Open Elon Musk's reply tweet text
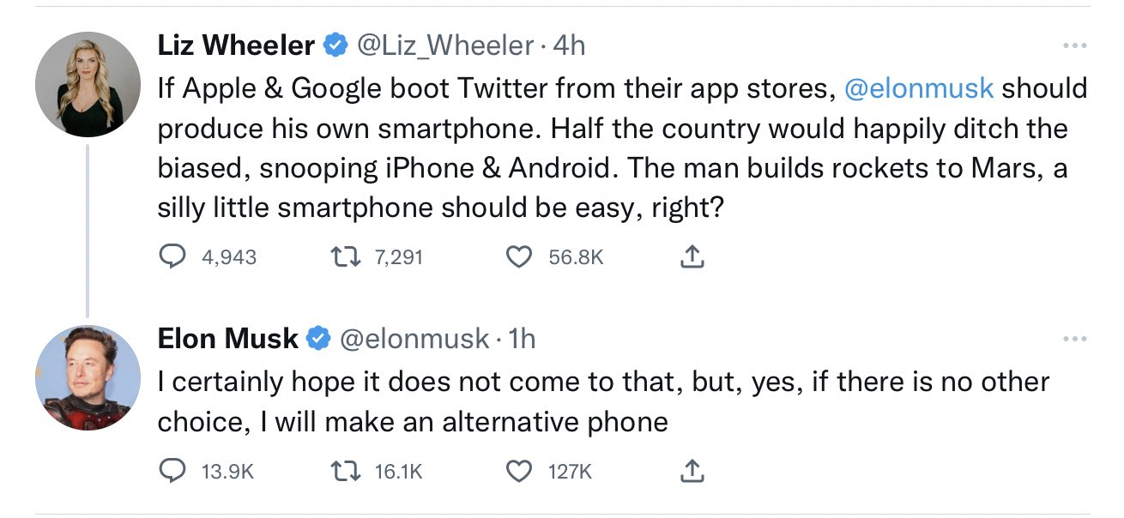 click(x=601, y=401)
